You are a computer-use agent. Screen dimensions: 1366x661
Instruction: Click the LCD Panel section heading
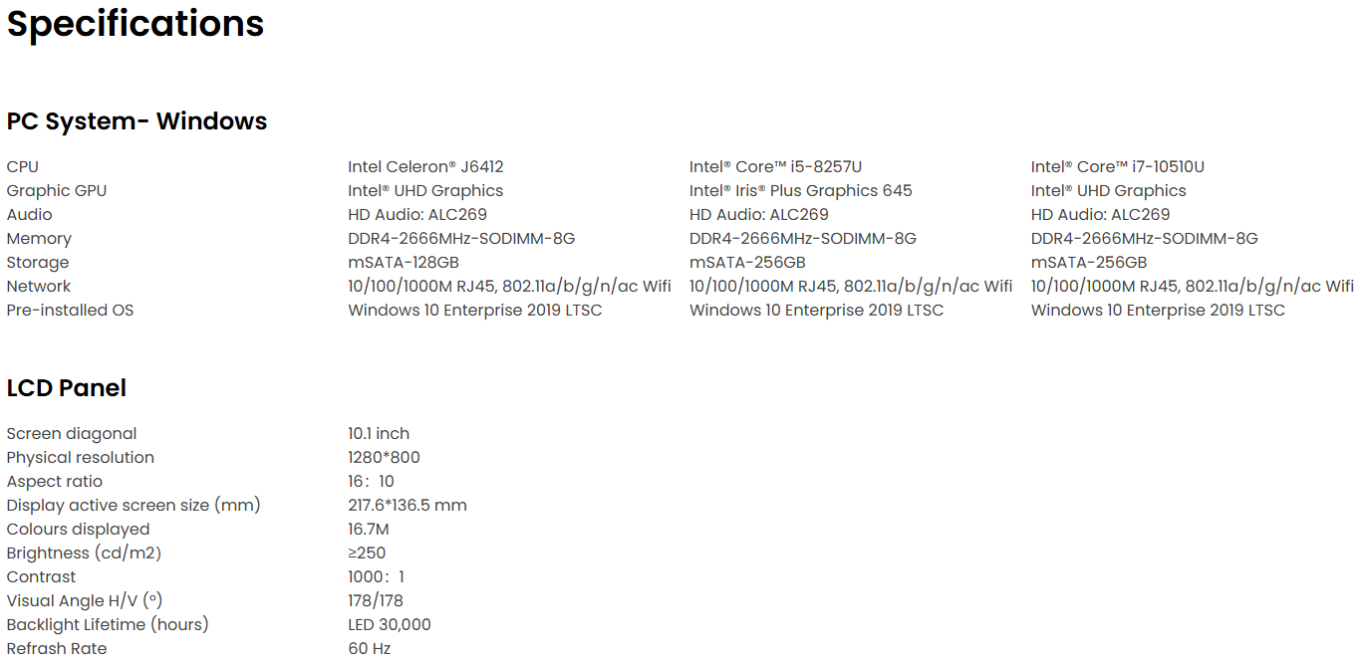click(x=66, y=388)
